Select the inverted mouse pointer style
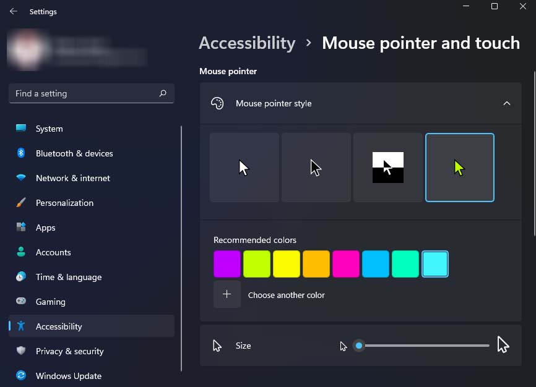This screenshot has width=536, height=387. tap(388, 168)
